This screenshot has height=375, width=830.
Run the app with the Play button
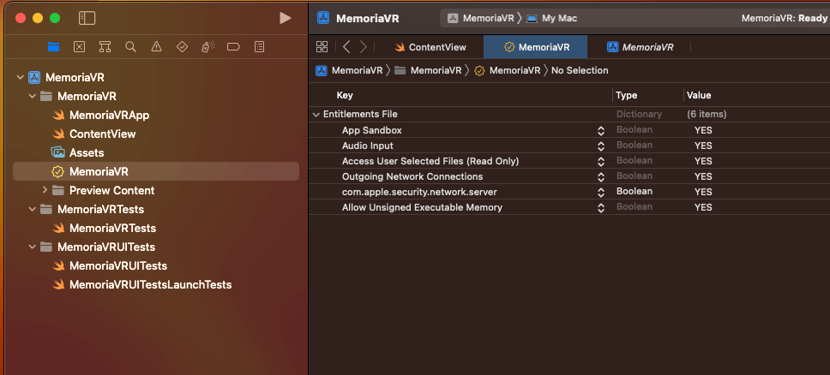286,18
